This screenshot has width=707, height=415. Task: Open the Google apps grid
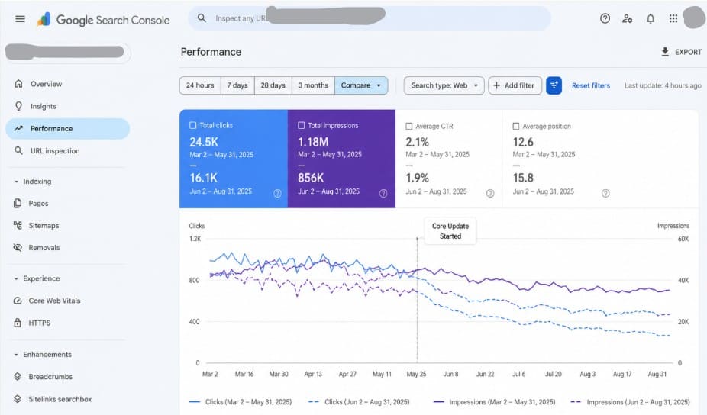[x=673, y=18]
